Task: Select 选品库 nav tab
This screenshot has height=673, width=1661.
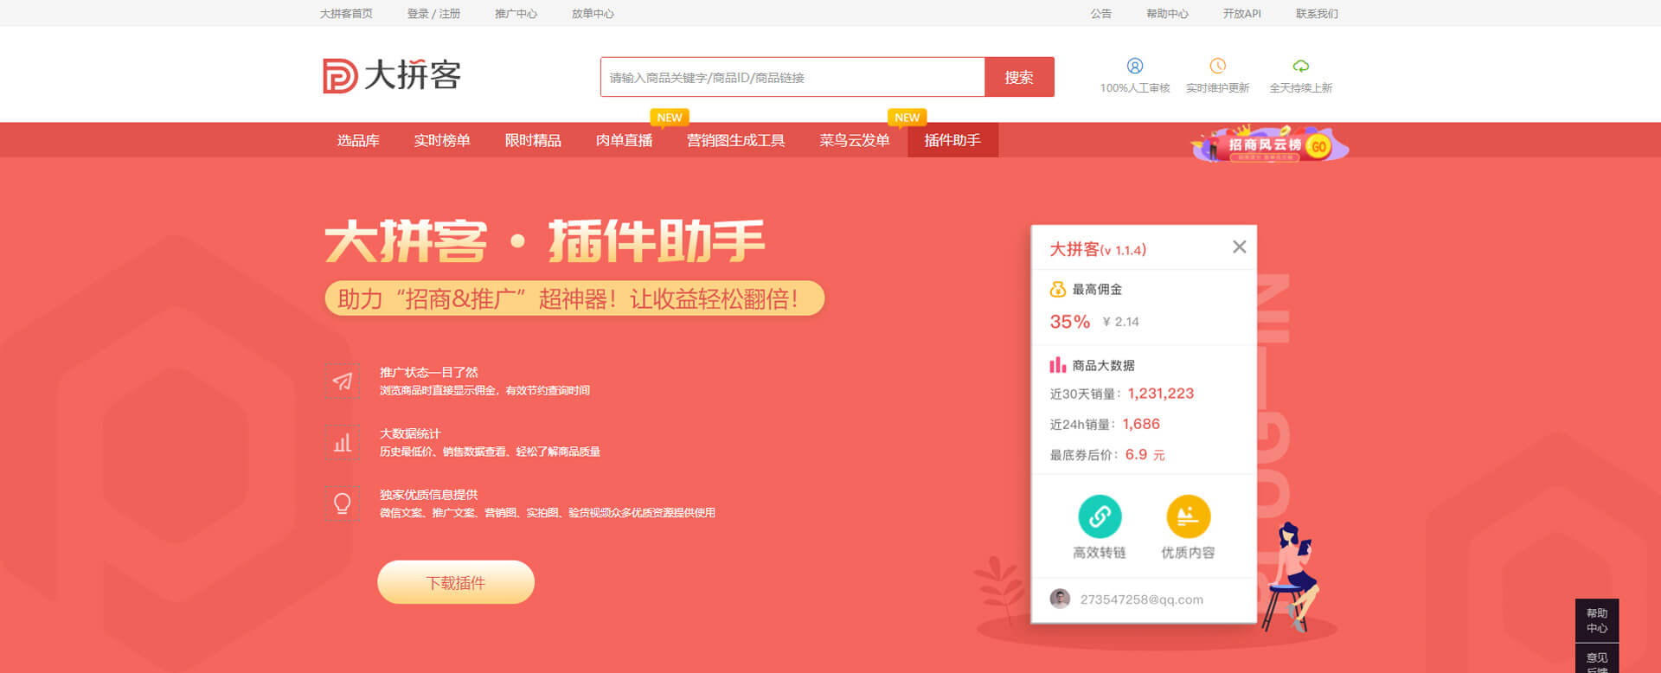Action: pos(358,140)
